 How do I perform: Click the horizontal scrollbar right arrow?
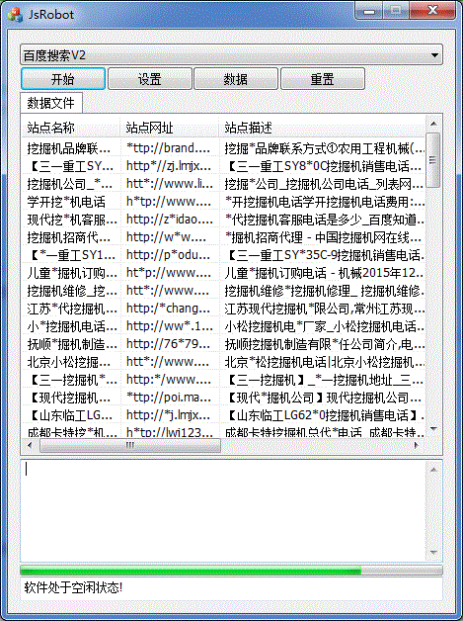(x=416, y=445)
